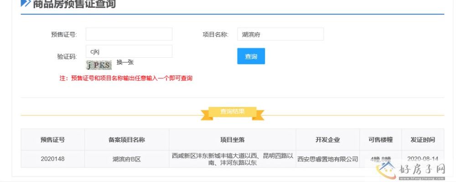
Task: Click 换一张 to refresh the captcha
Action: pyautogui.click(x=125, y=62)
